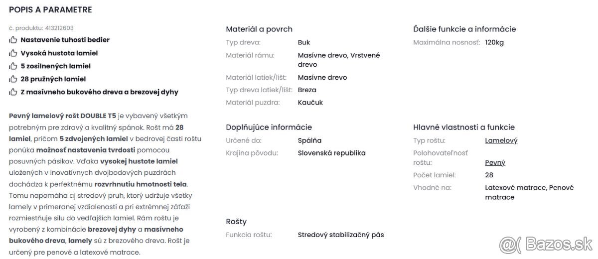Click thumbs-up icon beside 5 zosilnených lamiel

click(x=13, y=66)
